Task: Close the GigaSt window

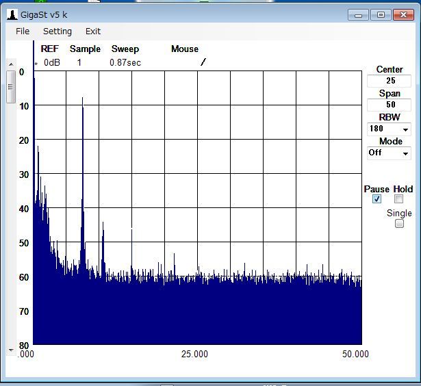Action: point(403,15)
